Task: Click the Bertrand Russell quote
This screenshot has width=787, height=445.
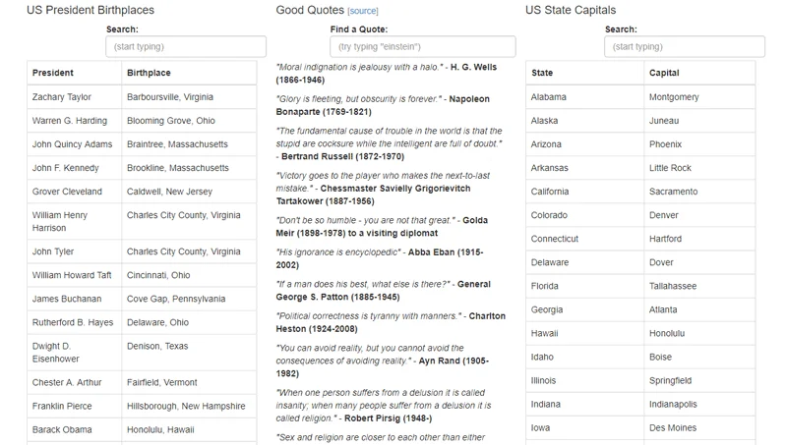Action: click(x=389, y=143)
